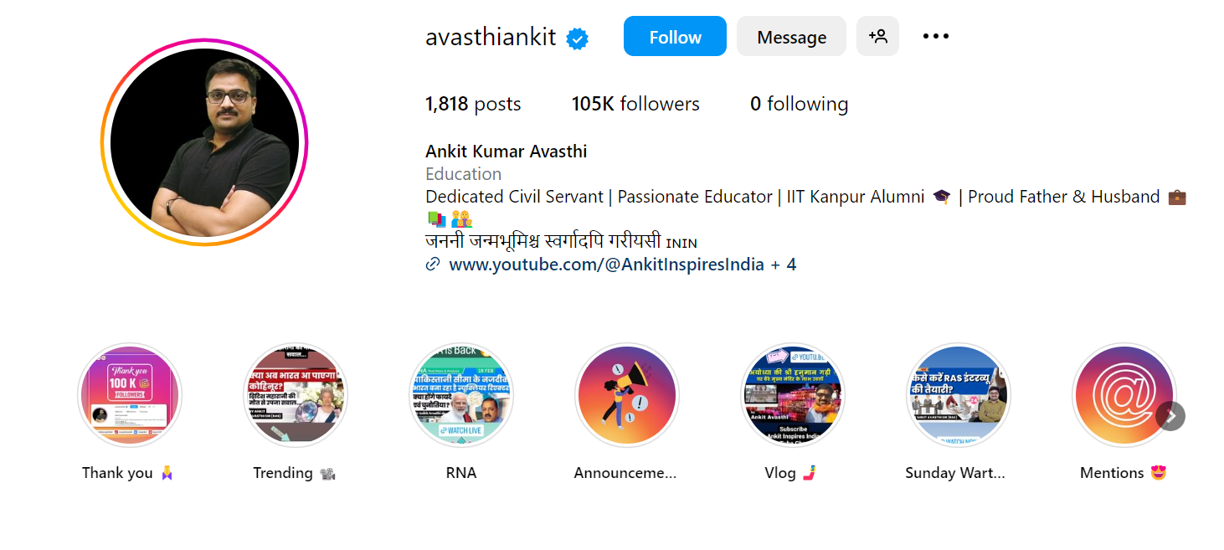Follow the avasthiankit account
The image size is (1224, 550).
pyautogui.click(x=675, y=37)
